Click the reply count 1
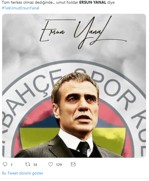Image resolution: width=149 pixels, height=181 pixels. coord(11,165)
